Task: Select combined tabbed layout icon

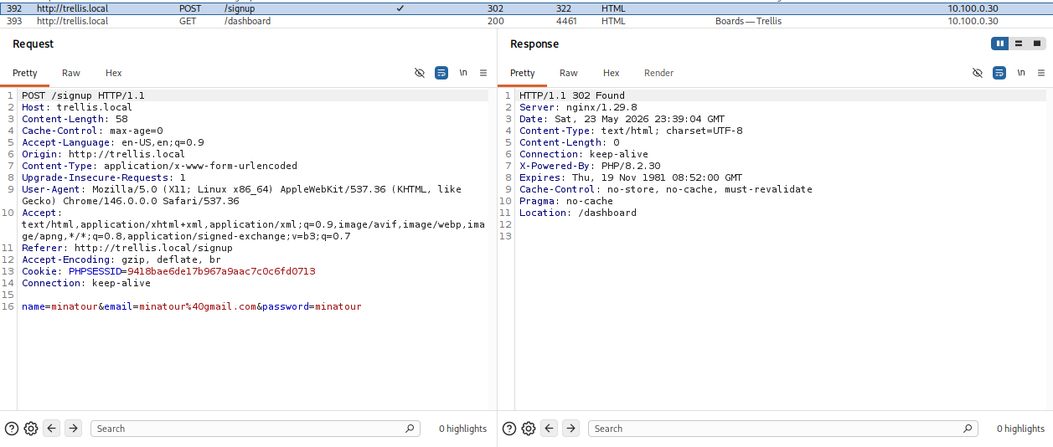Action: [x=1037, y=44]
